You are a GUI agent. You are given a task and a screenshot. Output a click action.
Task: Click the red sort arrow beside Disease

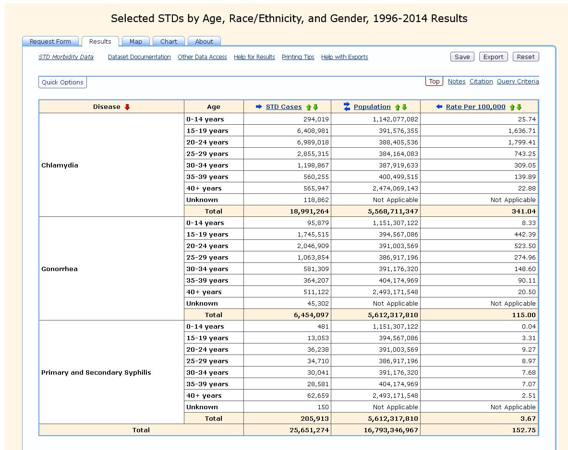click(127, 107)
